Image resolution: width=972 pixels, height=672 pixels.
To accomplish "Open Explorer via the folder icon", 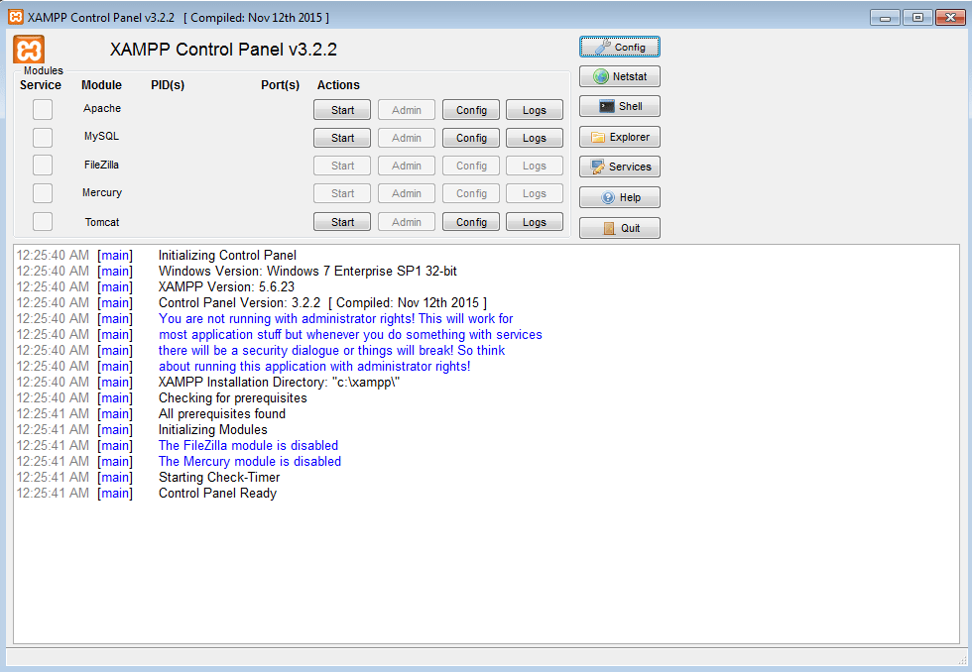I will (619, 137).
